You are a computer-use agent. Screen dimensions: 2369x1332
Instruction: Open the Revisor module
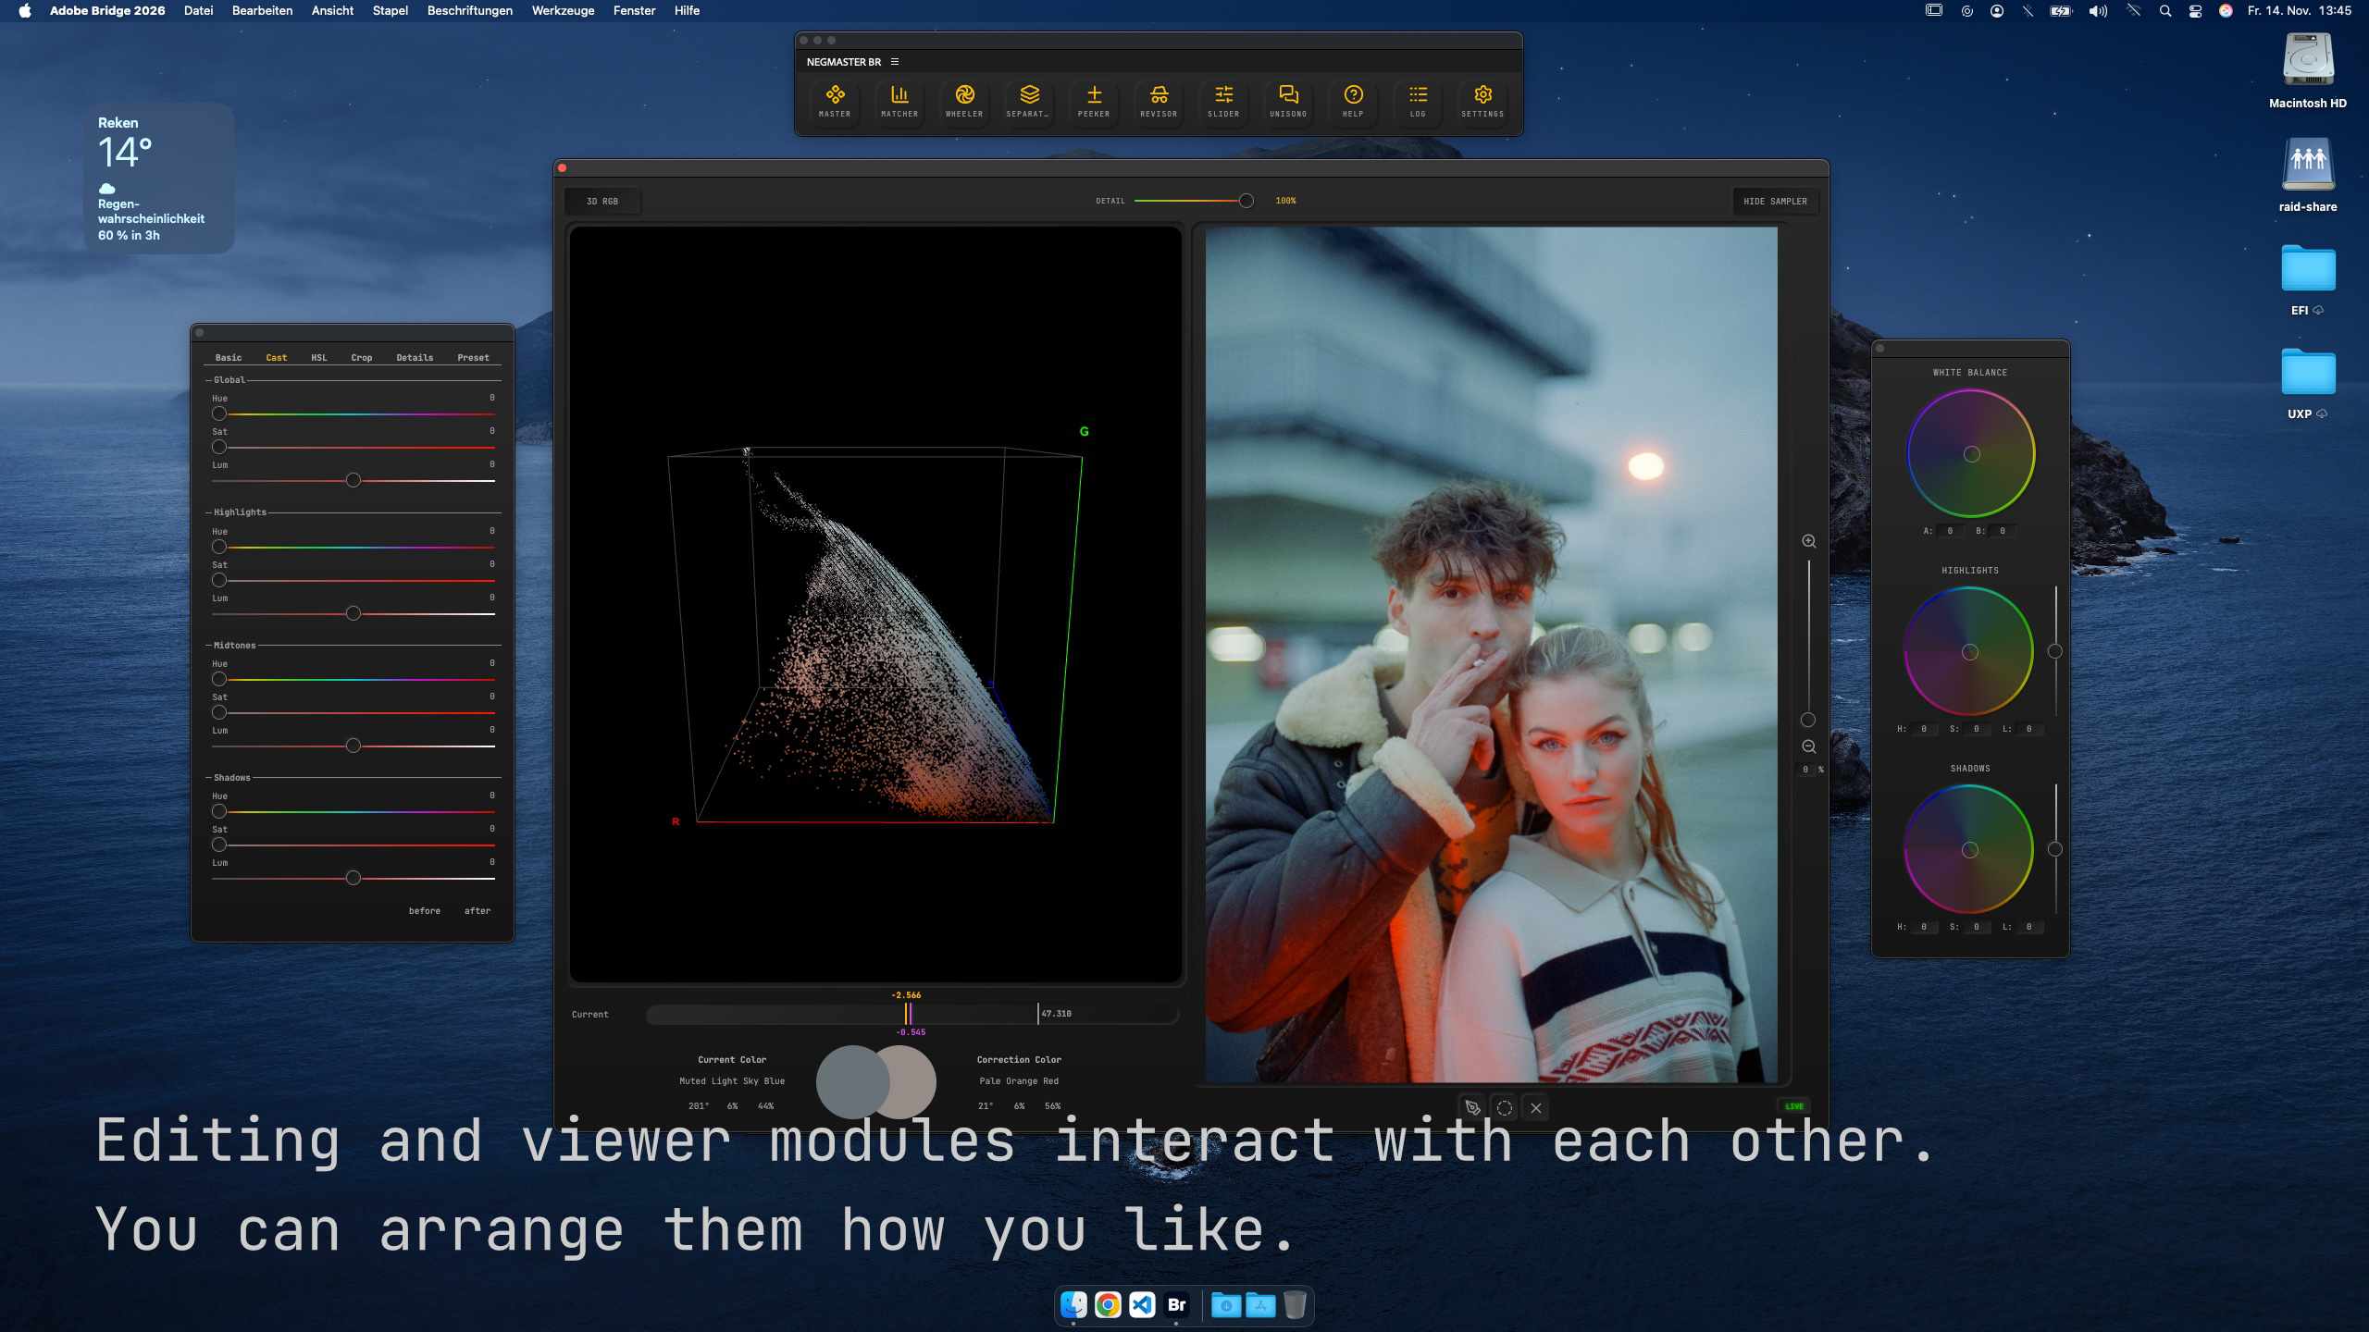coord(1158,100)
